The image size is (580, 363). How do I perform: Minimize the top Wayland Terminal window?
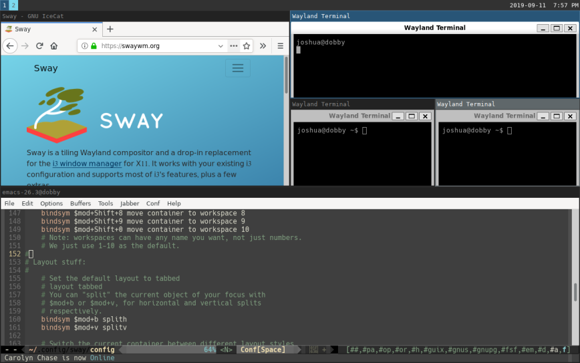[543, 28]
